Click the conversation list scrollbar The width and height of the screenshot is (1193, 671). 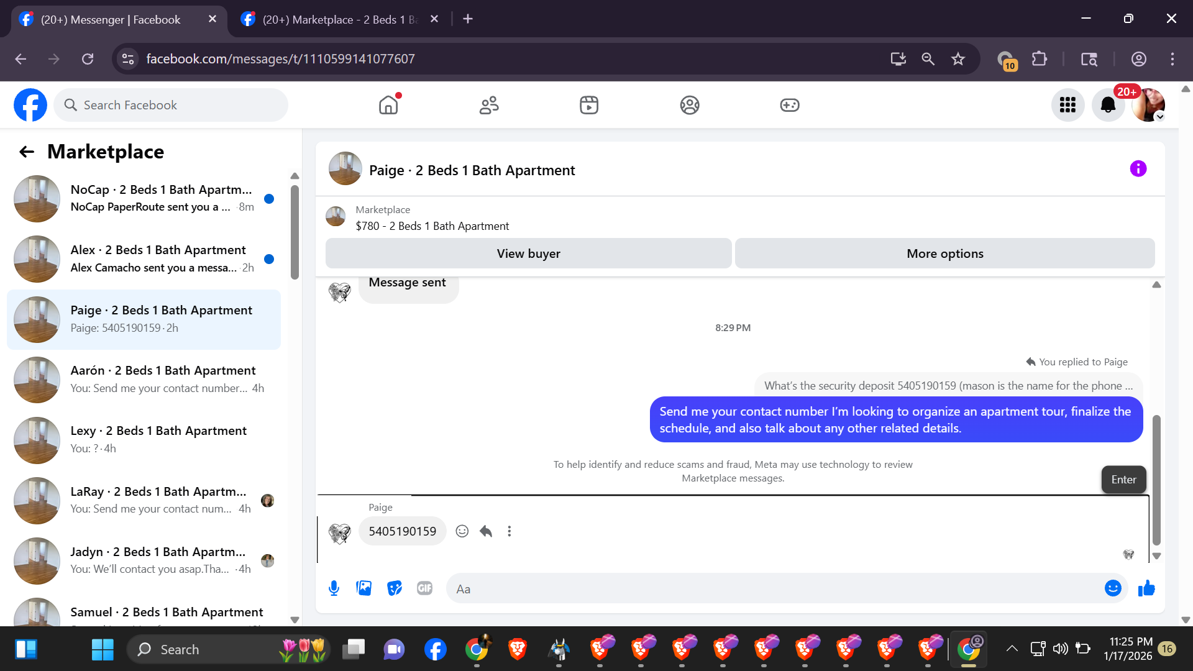(295, 232)
